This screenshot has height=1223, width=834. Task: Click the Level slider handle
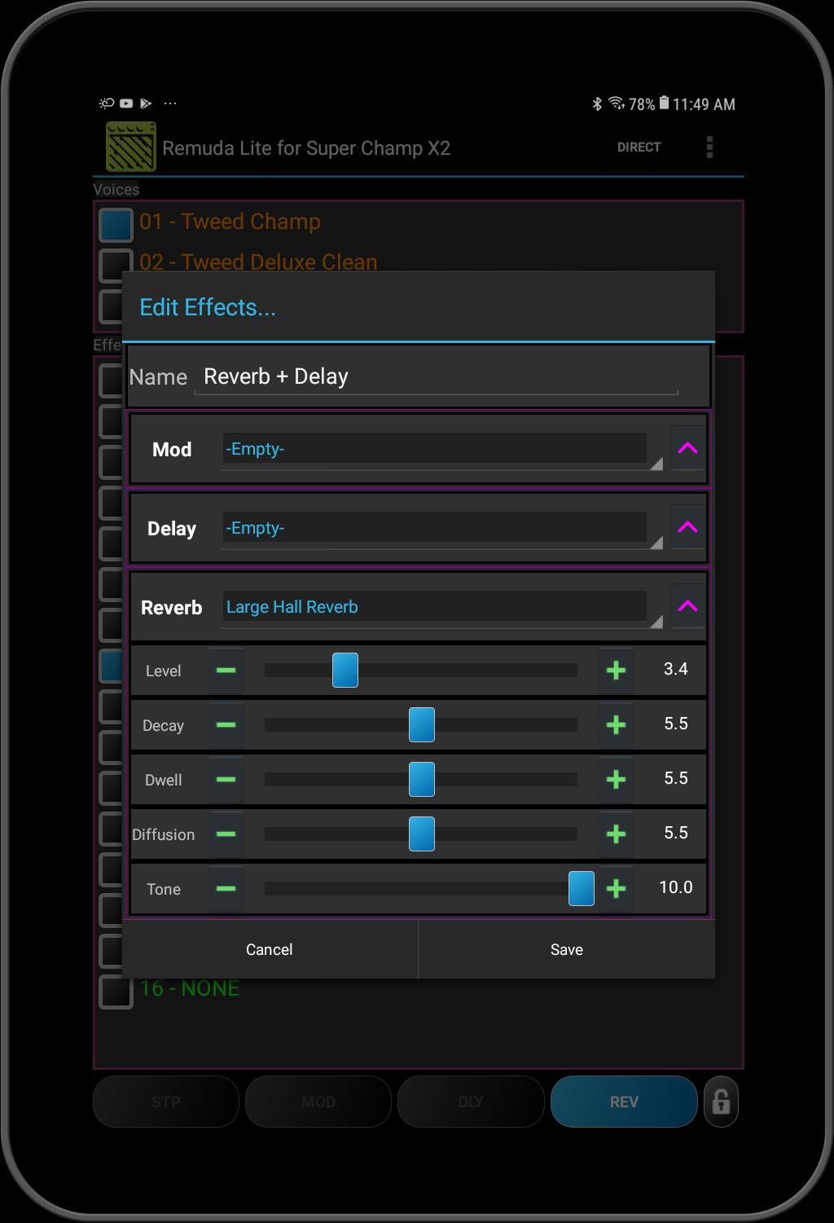[x=345, y=671]
